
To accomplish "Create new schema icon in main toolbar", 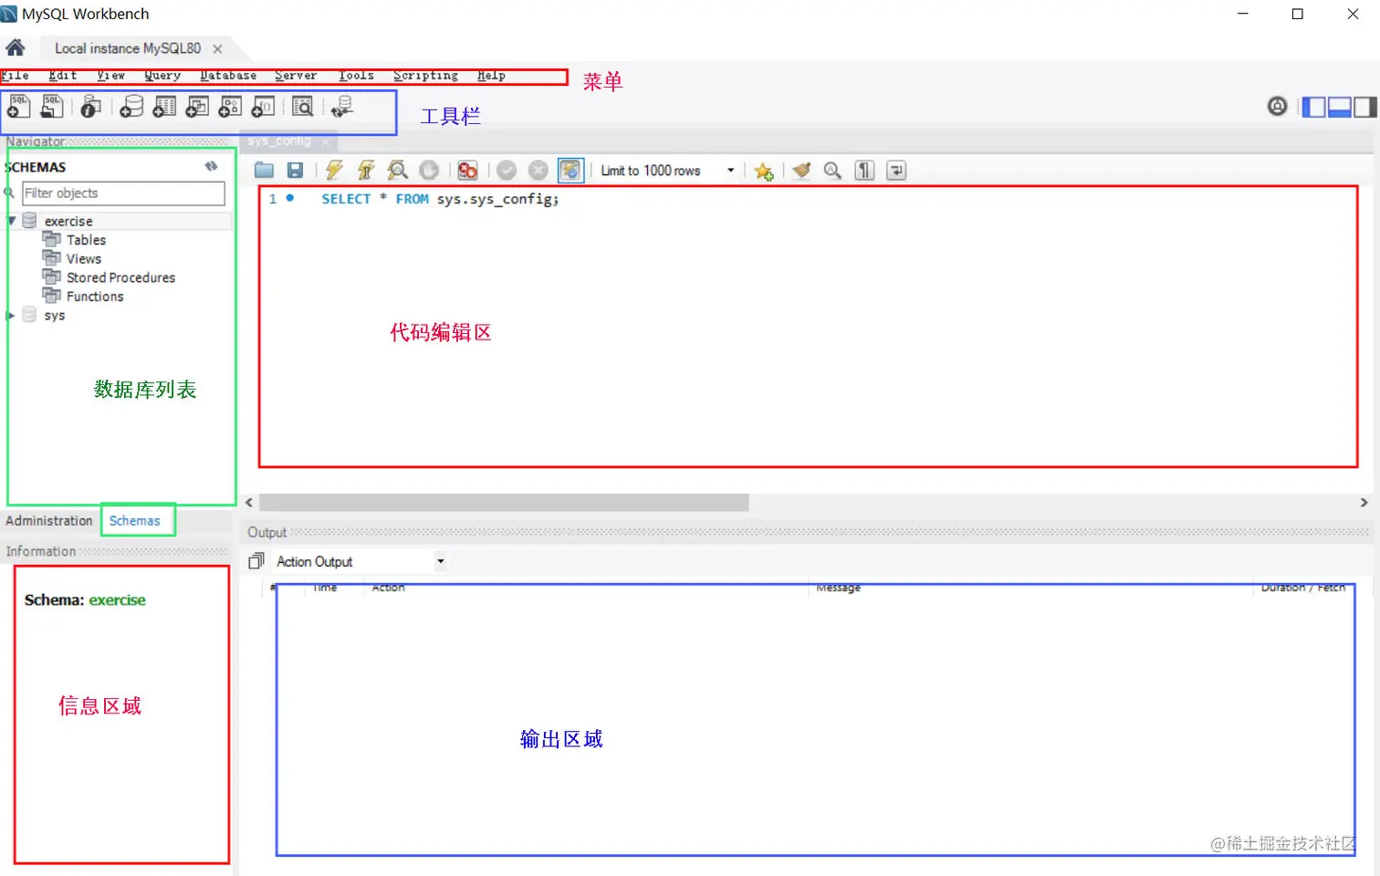I will coord(131,107).
